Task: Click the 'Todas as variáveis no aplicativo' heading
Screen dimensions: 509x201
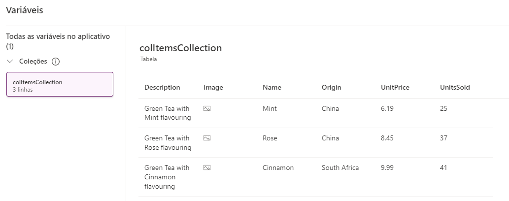Action: (x=58, y=37)
